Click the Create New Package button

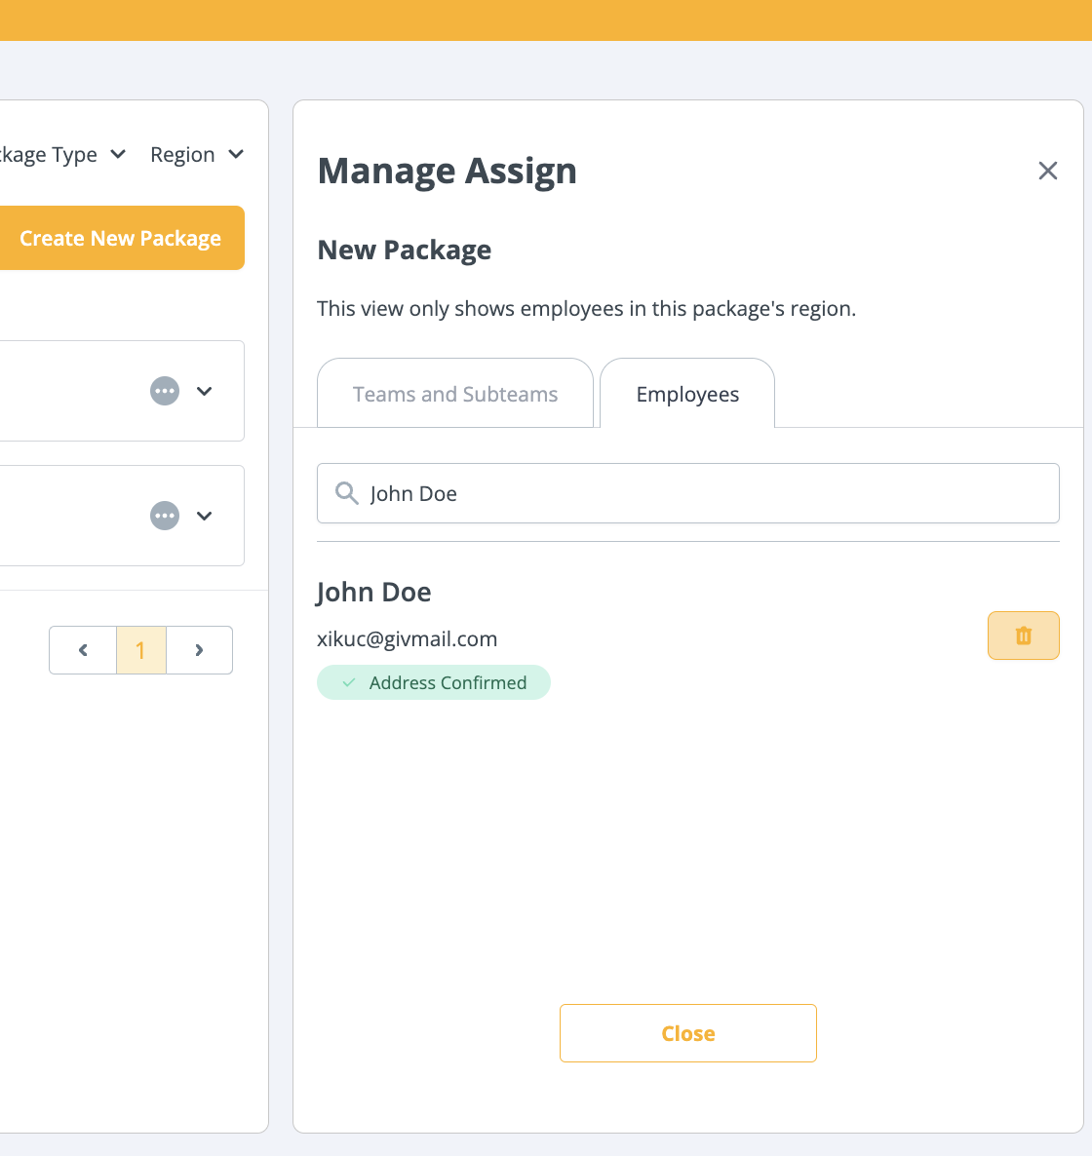point(120,239)
